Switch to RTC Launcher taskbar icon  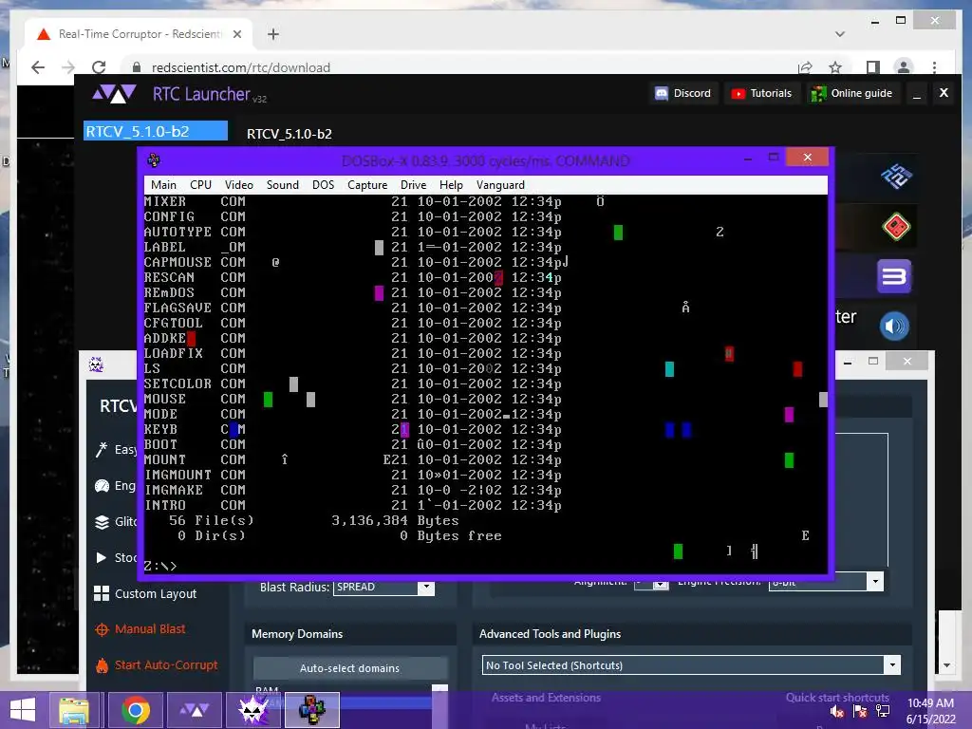pyautogui.click(x=194, y=710)
